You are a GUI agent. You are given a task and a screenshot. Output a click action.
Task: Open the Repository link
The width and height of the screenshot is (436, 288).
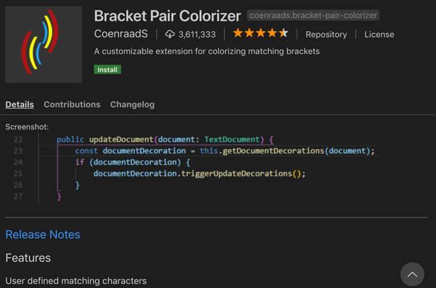click(x=326, y=34)
